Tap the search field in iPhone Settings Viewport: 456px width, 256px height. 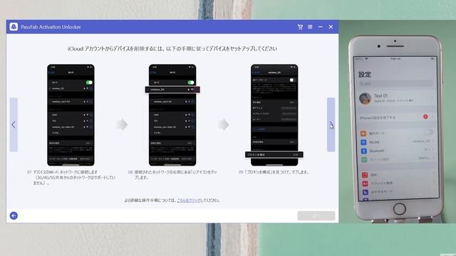(x=395, y=84)
